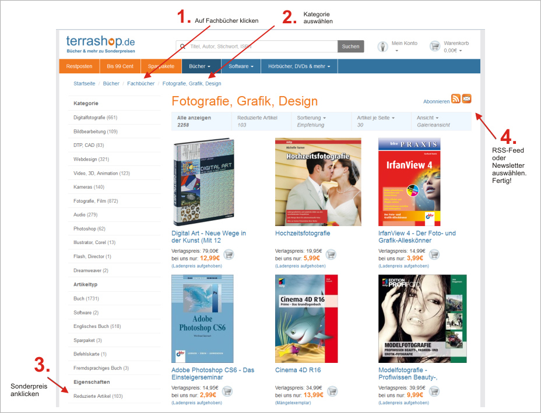Image resolution: width=541 pixels, height=413 pixels.
Task: Select Illustrator, Corel (13) category
Action: pyautogui.click(x=94, y=242)
